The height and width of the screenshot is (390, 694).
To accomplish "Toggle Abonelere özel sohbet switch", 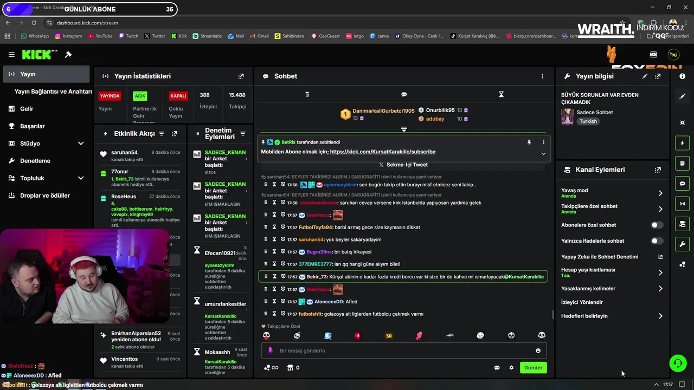I will coord(657,225).
